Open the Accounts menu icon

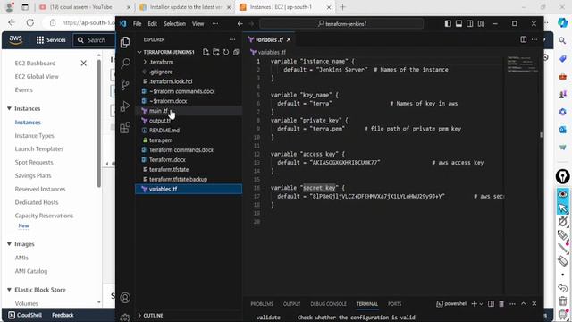click(125, 298)
